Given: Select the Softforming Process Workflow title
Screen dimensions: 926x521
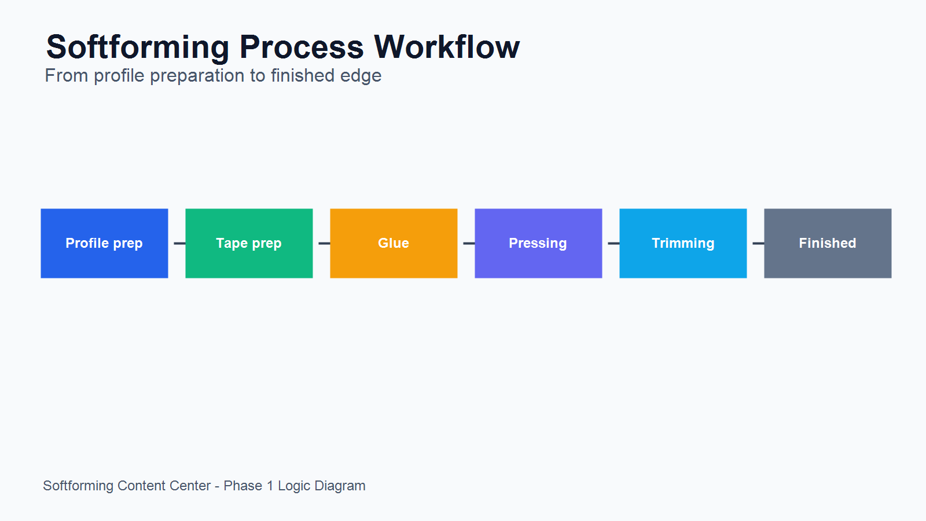Looking at the screenshot, I should pyautogui.click(x=283, y=47).
